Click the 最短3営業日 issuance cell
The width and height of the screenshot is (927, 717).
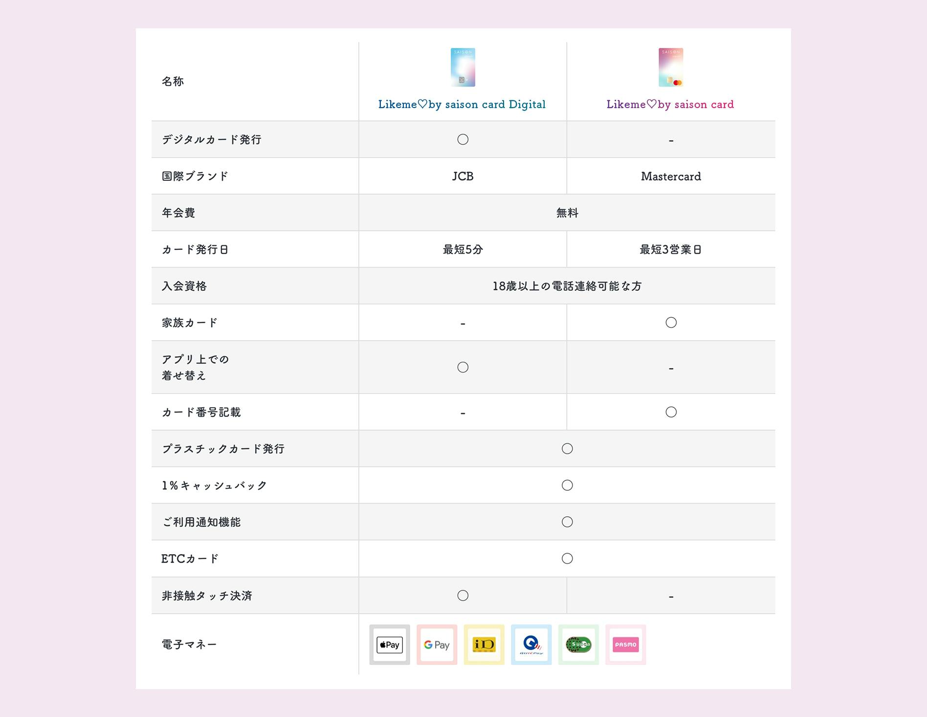coord(671,249)
